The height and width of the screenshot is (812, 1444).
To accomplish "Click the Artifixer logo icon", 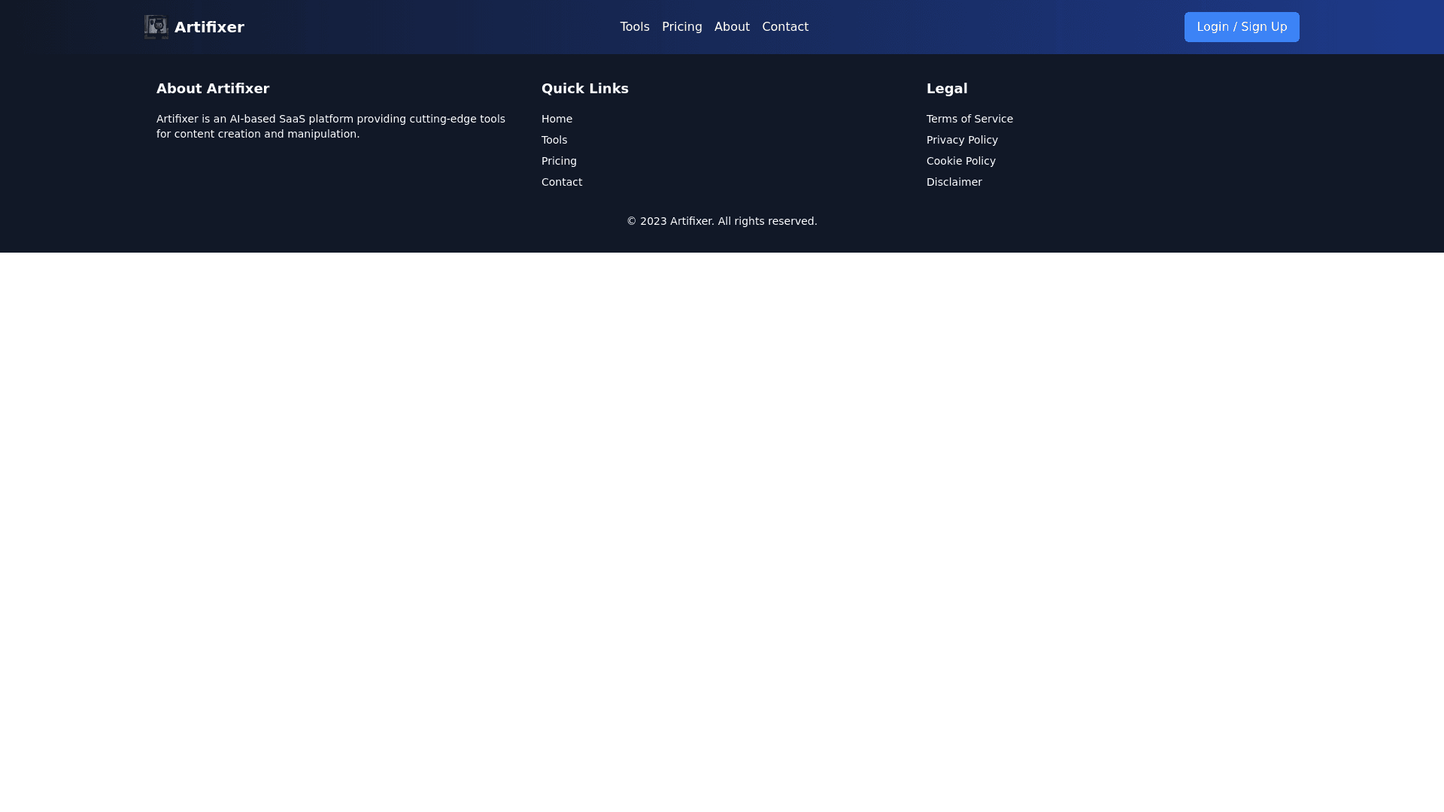I will 156,27.
